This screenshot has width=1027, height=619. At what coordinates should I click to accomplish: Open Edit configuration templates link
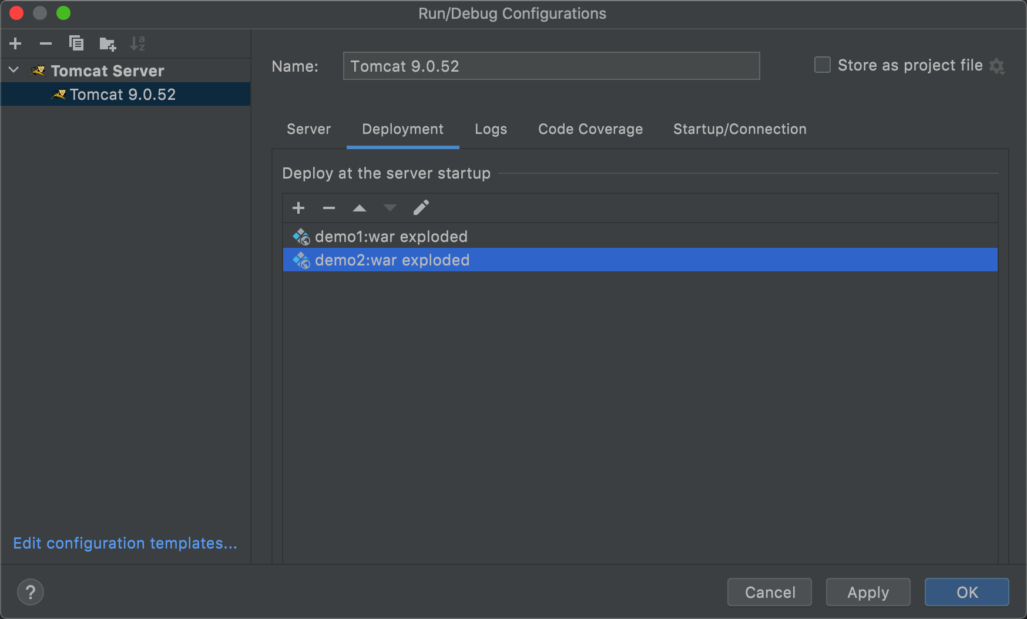(x=125, y=543)
